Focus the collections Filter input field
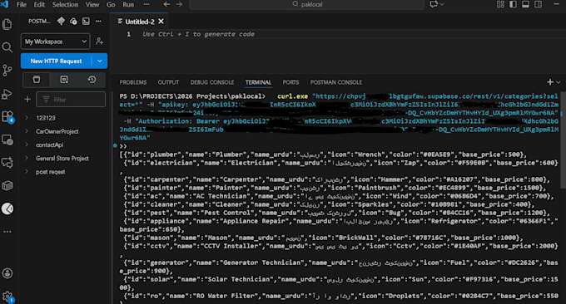Screen dimensions: 566x304 pos(71,100)
